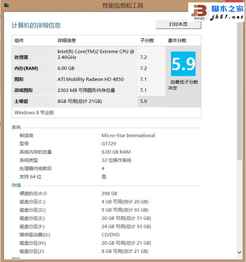The width and height of the screenshot is (246, 262).
Task: Click the 6.00 GB RAM value
Action: [x=116, y=152]
